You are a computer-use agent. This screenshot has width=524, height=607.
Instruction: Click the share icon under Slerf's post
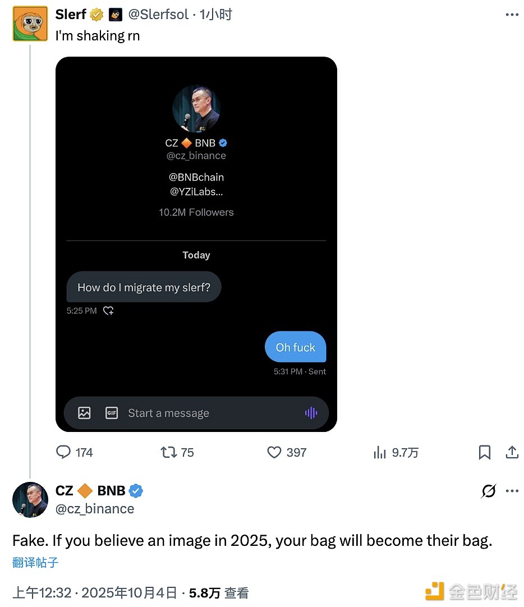point(512,452)
